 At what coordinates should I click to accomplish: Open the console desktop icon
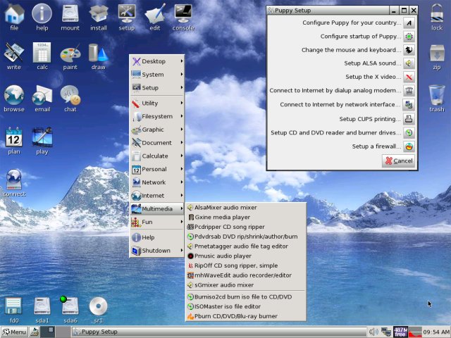pos(183,13)
